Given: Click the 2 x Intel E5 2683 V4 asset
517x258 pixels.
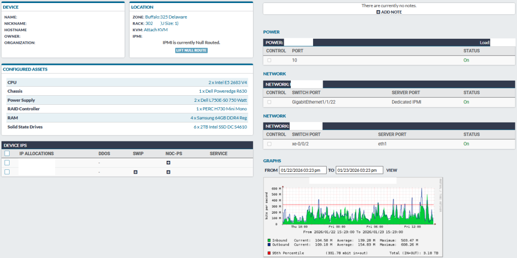Looking at the screenshot, I should [227, 82].
